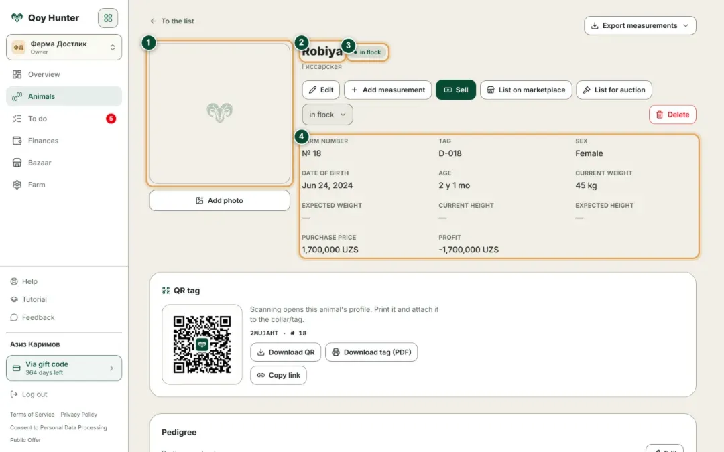Click the Finances wallet icon
The width and height of the screenshot is (724, 452).
pos(17,141)
